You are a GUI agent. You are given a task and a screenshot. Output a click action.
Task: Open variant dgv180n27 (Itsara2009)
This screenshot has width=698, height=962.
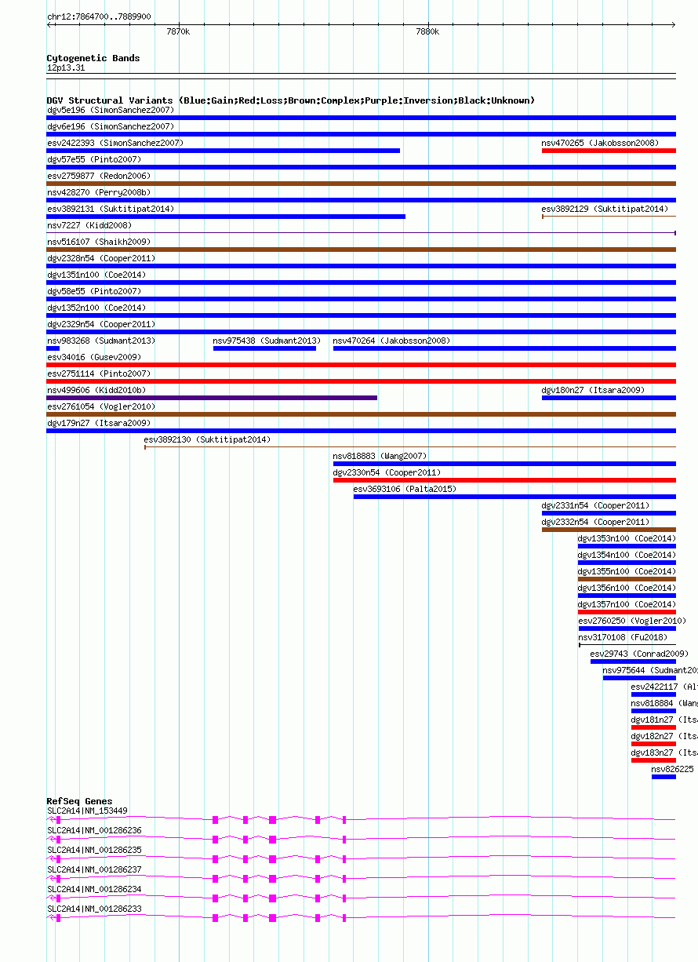(x=593, y=390)
